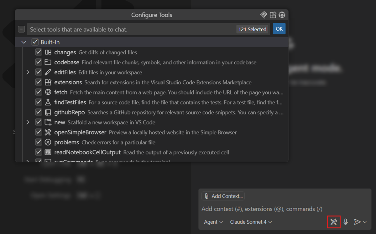Toggle off the problems tool
Screen dimensions: 376x234
coord(39,142)
